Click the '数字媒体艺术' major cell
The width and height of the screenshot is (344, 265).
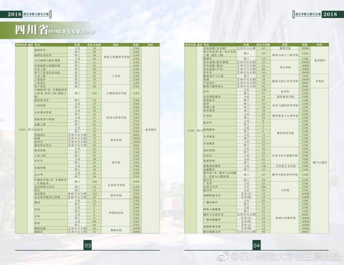pos(219,232)
